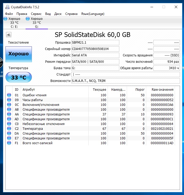Click status orb of Температура attribute row
Image resolution: width=184 pixels, height=195 pixels.
coord(9,129)
